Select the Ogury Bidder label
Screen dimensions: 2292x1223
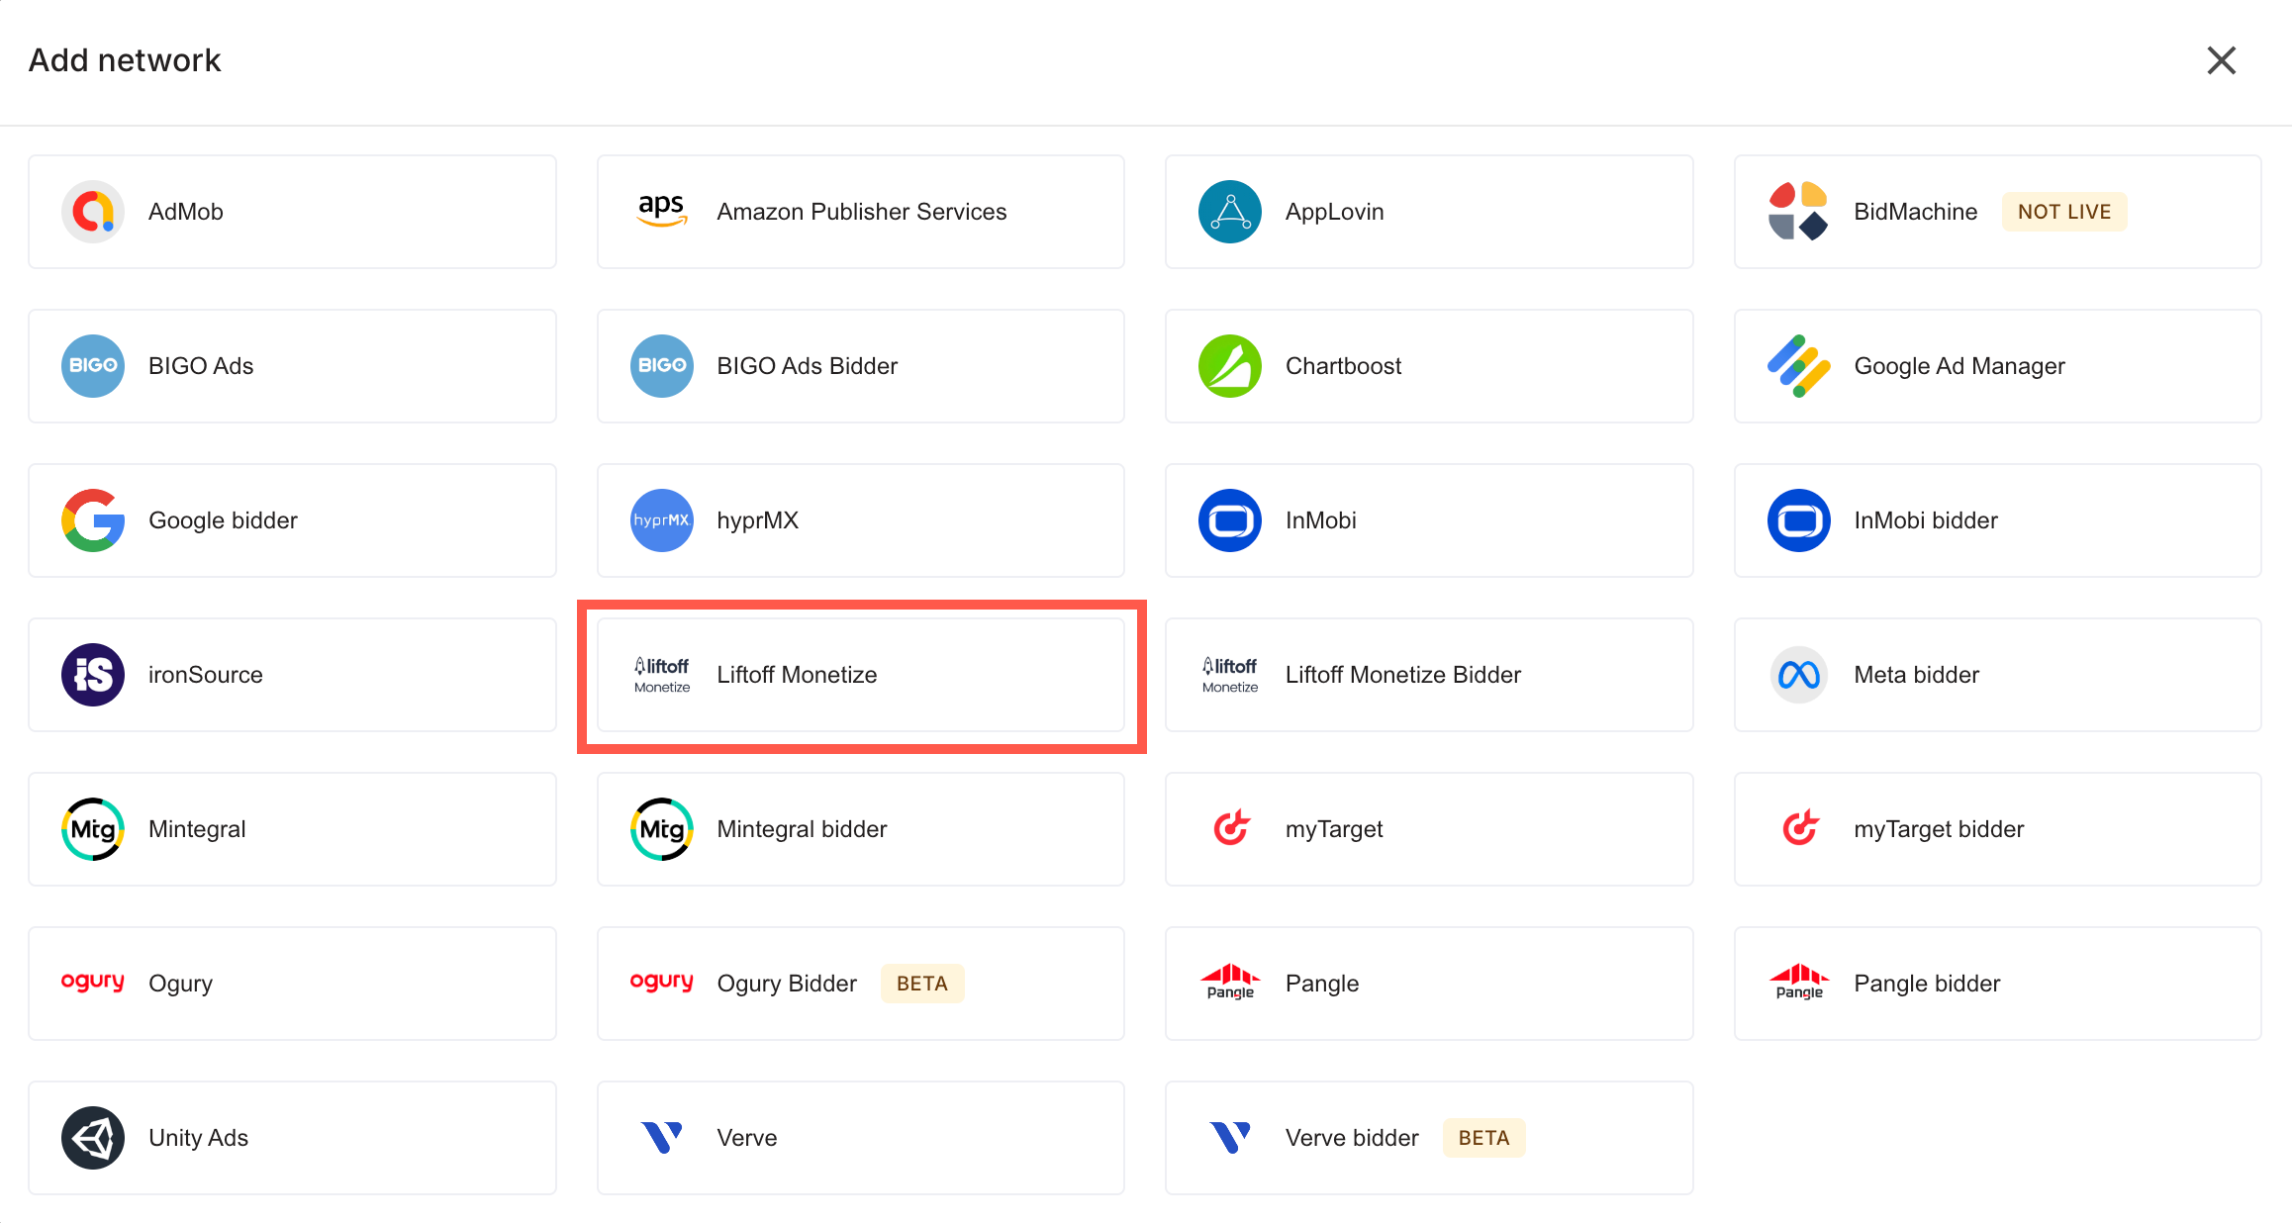[787, 984]
